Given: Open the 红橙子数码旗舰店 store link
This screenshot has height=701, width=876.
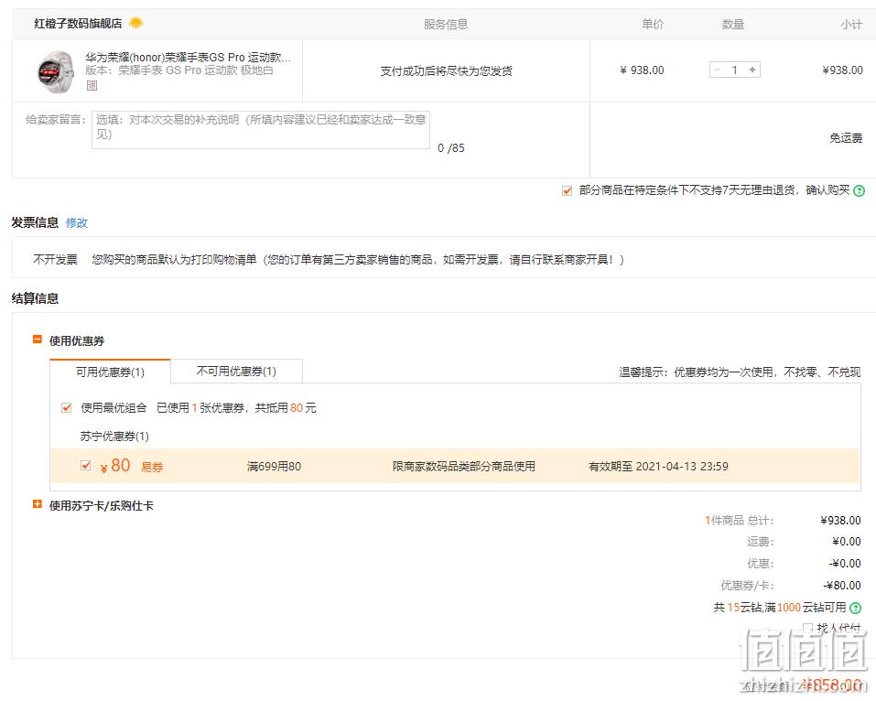Looking at the screenshot, I should [78, 24].
